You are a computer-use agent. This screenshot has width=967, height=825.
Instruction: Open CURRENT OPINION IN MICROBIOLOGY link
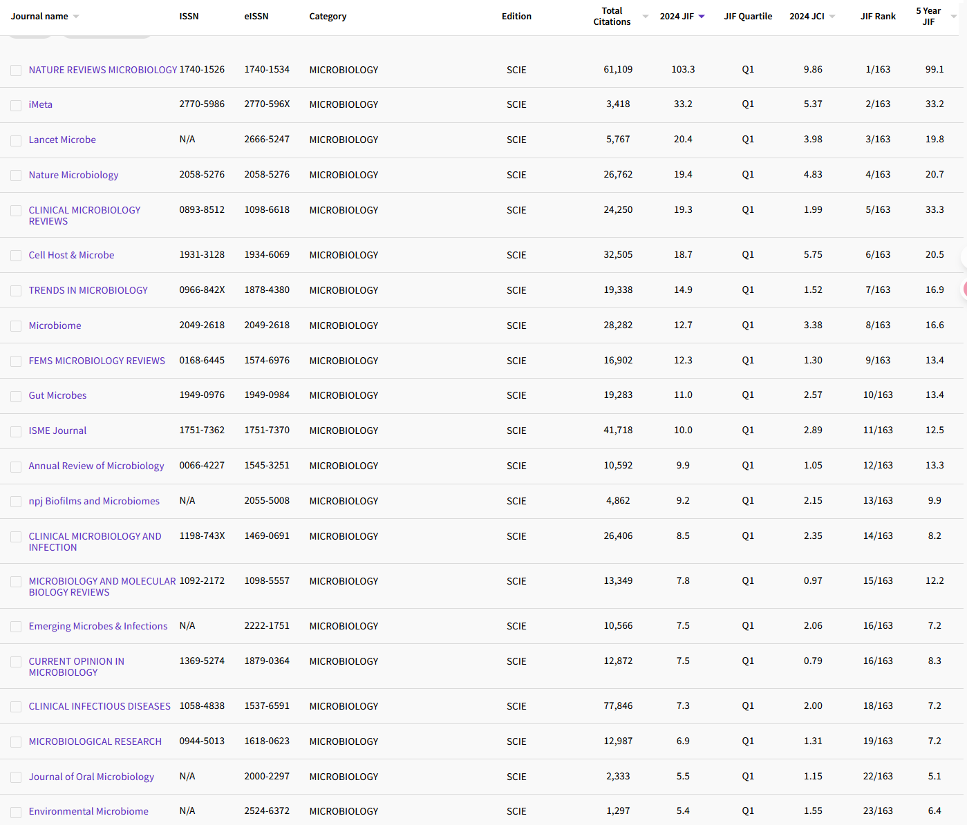click(x=76, y=667)
